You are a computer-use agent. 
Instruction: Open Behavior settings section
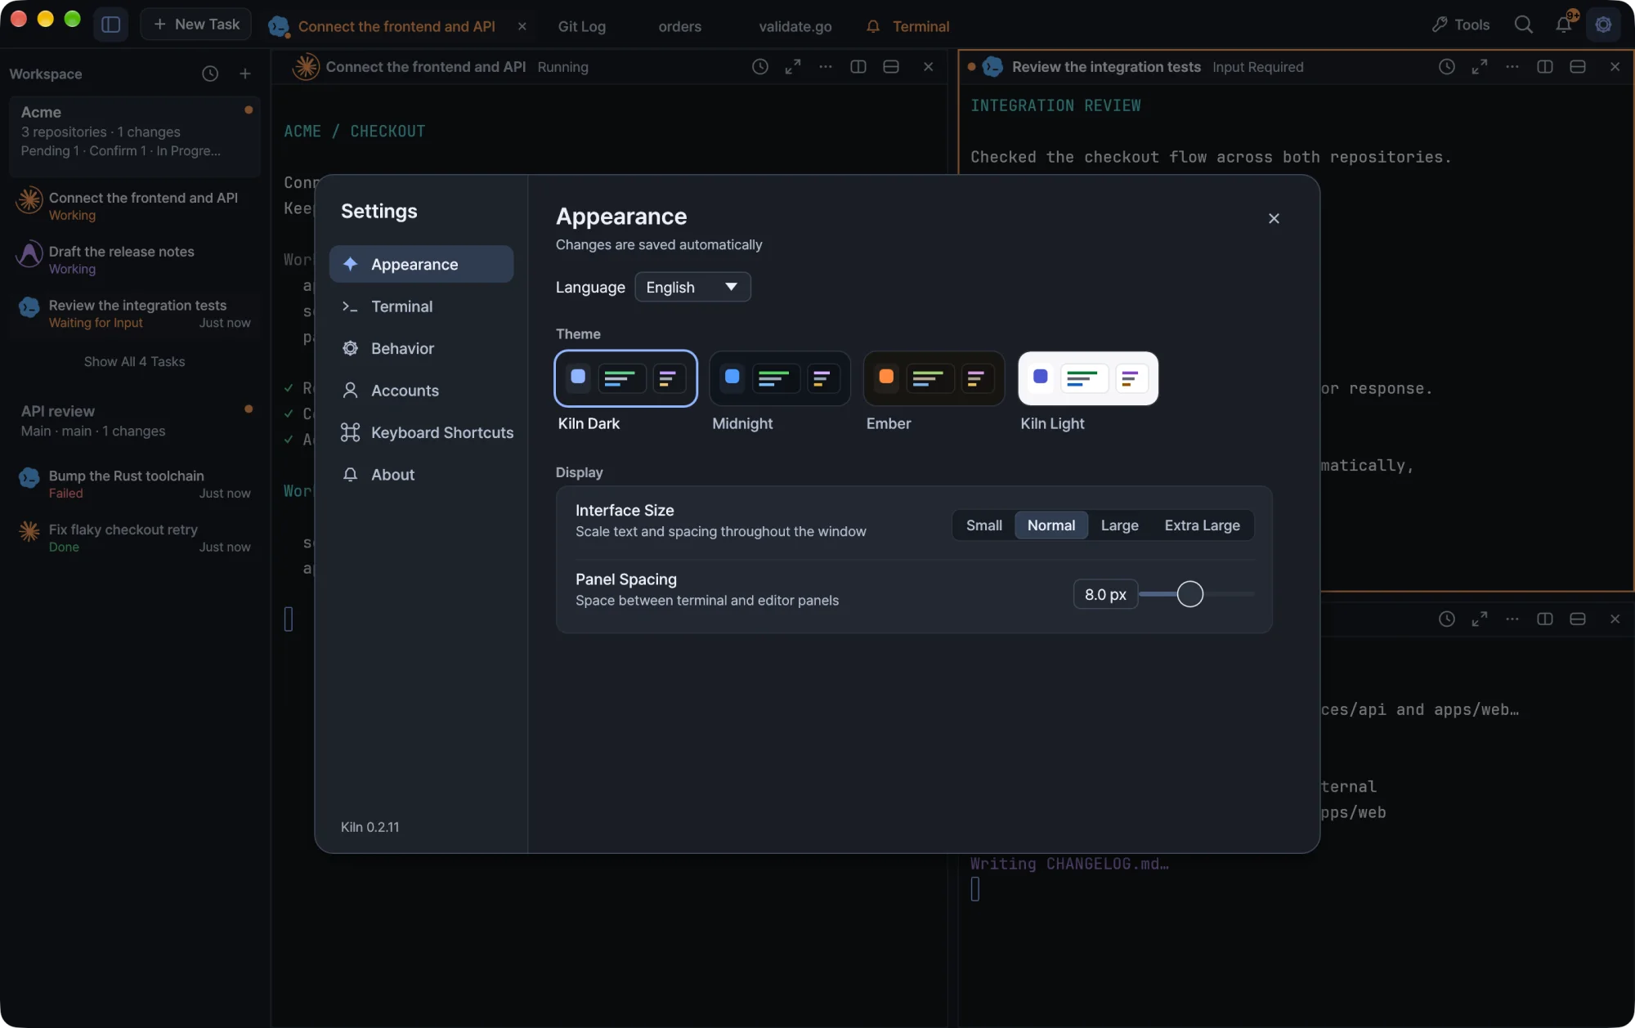pyautogui.click(x=421, y=348)
